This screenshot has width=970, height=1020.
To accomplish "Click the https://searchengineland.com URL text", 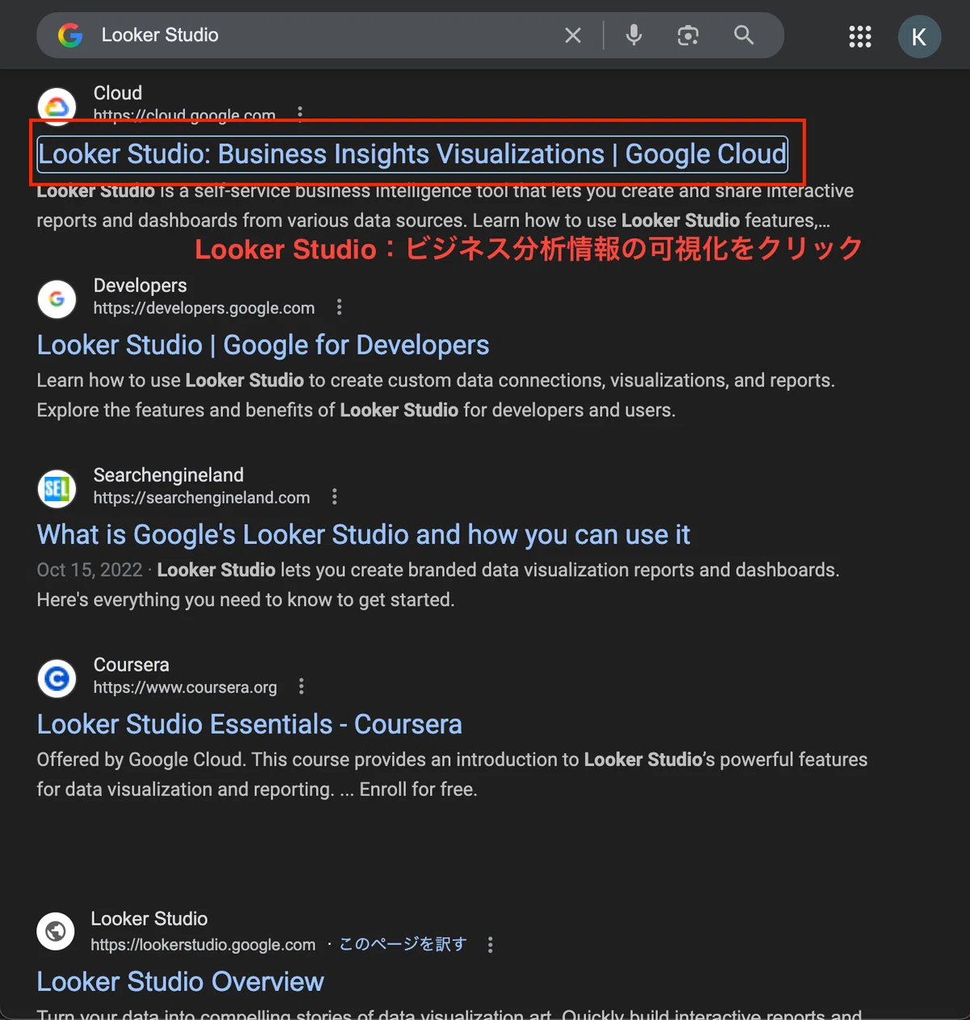I will click(201, 498).
